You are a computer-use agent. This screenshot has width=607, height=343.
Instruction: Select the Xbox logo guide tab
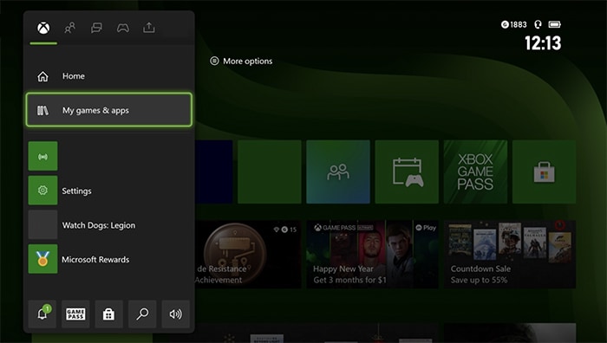43,28
